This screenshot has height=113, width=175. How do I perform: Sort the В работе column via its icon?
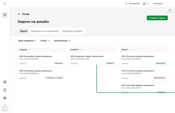click(81, 50)
